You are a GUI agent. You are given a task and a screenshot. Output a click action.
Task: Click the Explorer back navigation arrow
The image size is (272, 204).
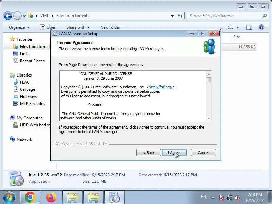8,16
